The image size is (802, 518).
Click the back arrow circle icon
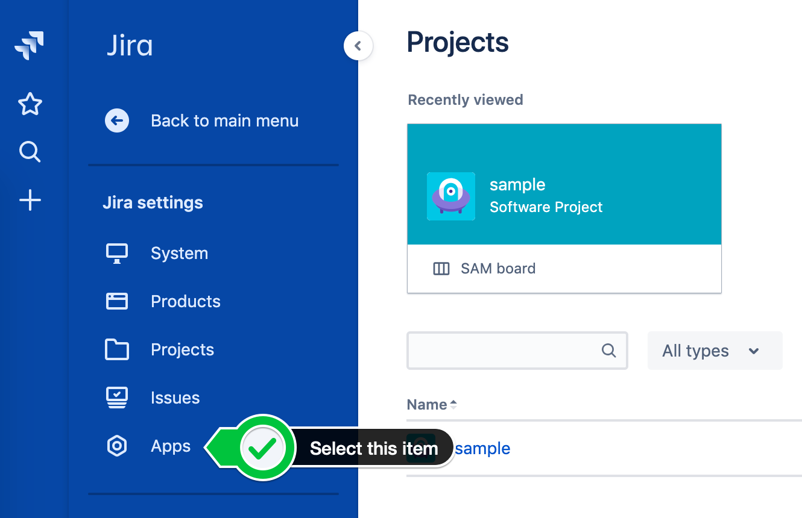(x=117, y=120)
